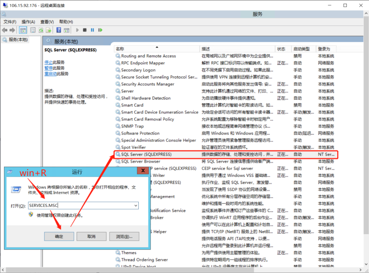Click the Export List toolbar icon
The width and height of the screenshot is (369, 273).
(49, 30)
